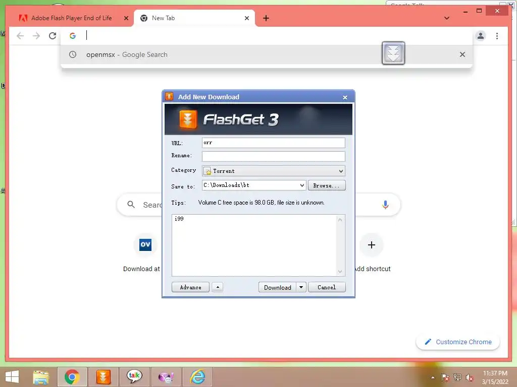Click the Add shortcut plus icon
The image size is (517, 387).
coord(371,245)
